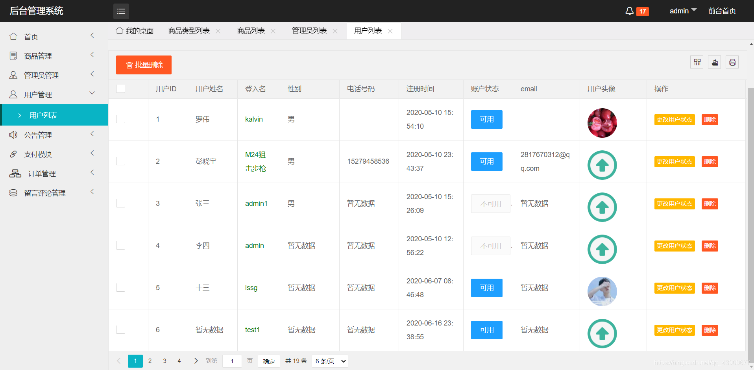Viewport: 754px width, 370px height.
Task: Toggle the 可用 status of user 罗伟
Action: click(x=487, y=119)
